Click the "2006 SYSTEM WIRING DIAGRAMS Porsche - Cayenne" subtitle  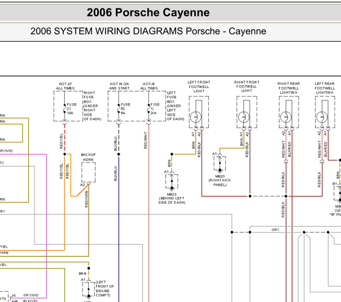point(148,31)
